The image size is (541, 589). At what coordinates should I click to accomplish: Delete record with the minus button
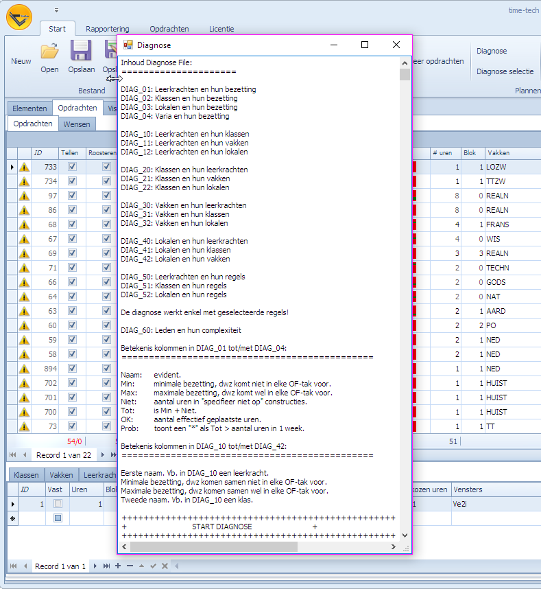coord(130,566)
